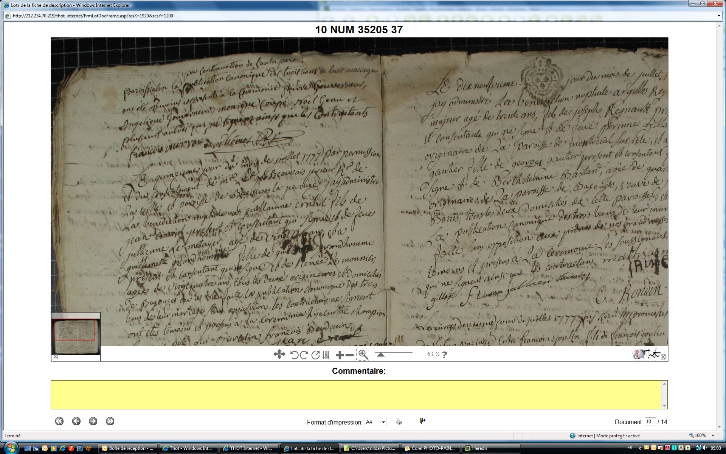The height and width of the screenshot is (454, 726).
Task: Open browser zoom level 100% dropdown
Action: (x=713, y=435)
